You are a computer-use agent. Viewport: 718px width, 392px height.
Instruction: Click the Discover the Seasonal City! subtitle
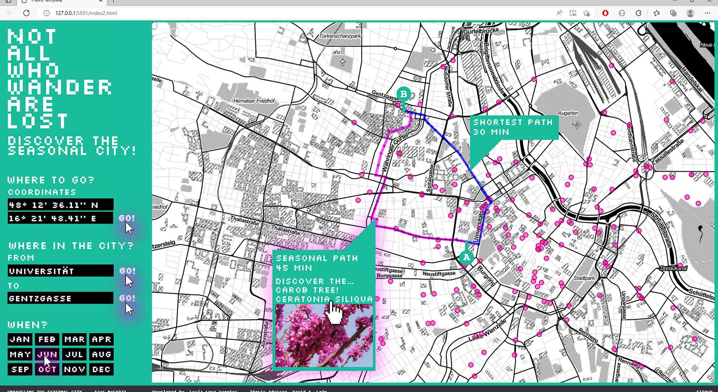[x=72, y=146]
